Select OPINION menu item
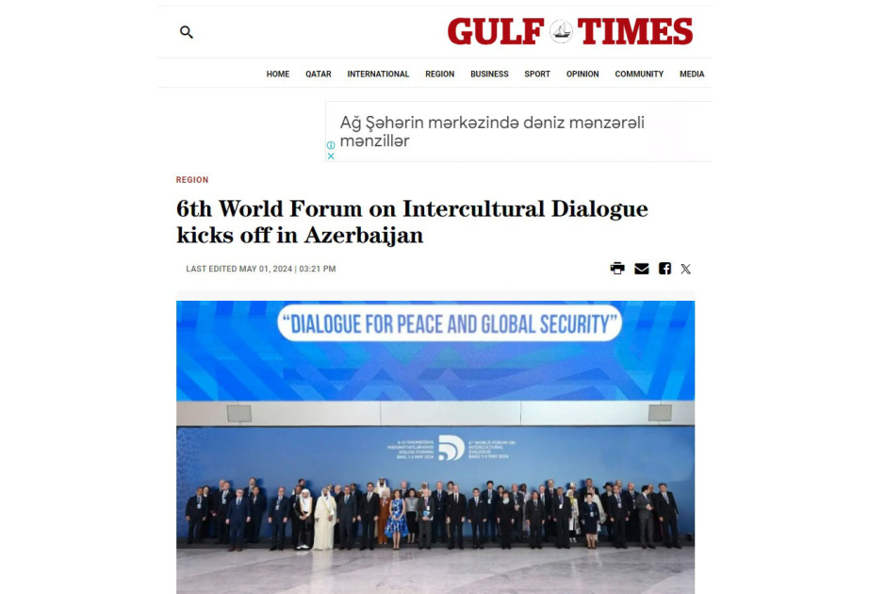The height and width of the screenshot is (594, 870). point(583,74)
